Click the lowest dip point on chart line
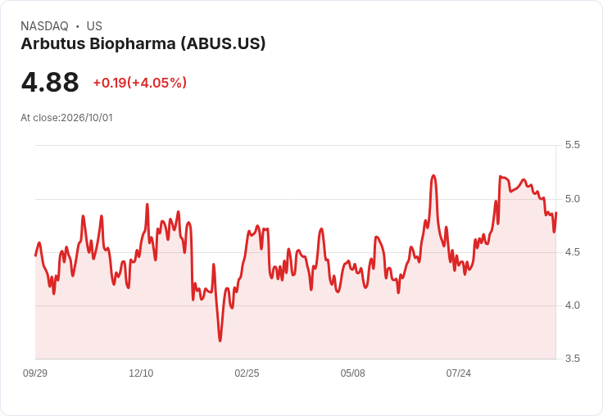 pos(220,341)
